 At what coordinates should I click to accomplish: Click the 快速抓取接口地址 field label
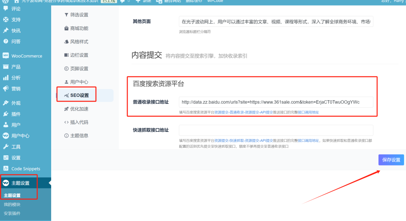click(151, 130)
